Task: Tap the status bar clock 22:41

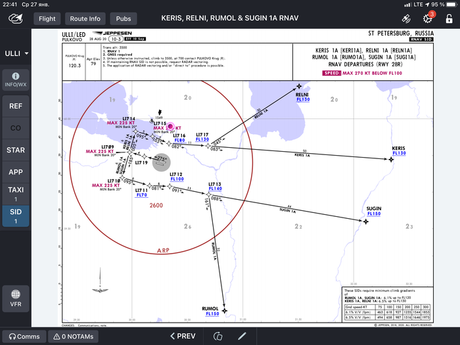Action: point(10,5)
